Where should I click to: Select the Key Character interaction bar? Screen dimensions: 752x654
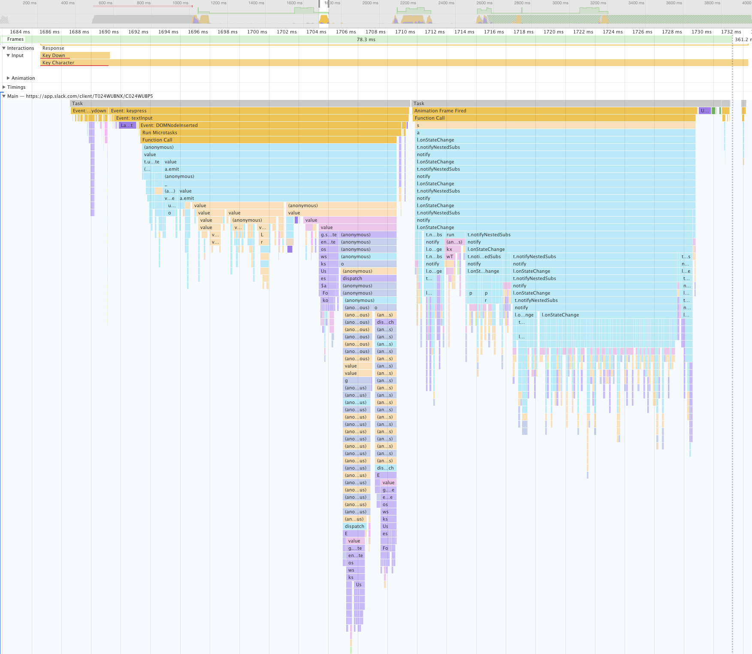(x=386, y=63)
